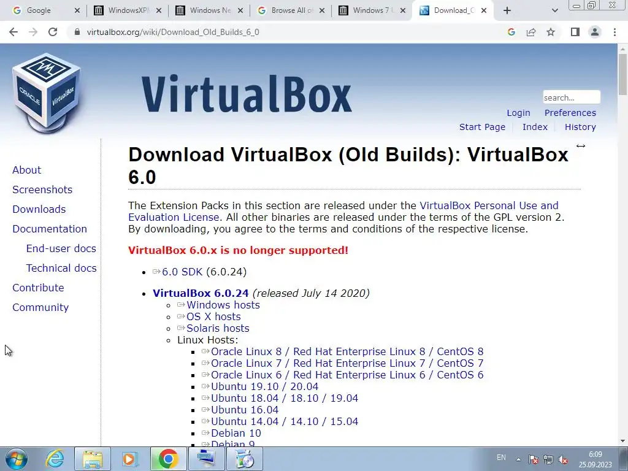Image resolution: width=628 pixels, height=471 pixels.
Task: Reload the page with the refresh icon
Action: [53, 32]
